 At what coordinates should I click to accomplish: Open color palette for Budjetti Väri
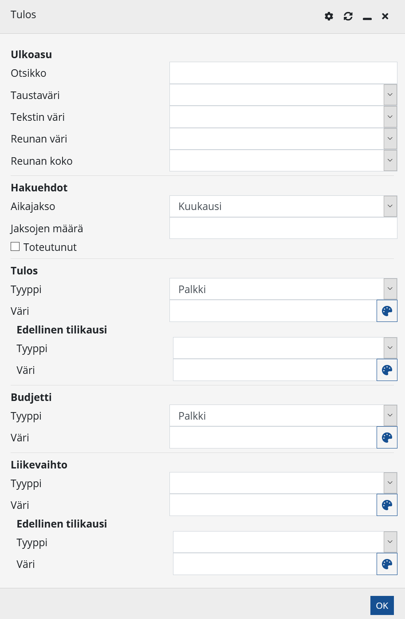point(387,437)
